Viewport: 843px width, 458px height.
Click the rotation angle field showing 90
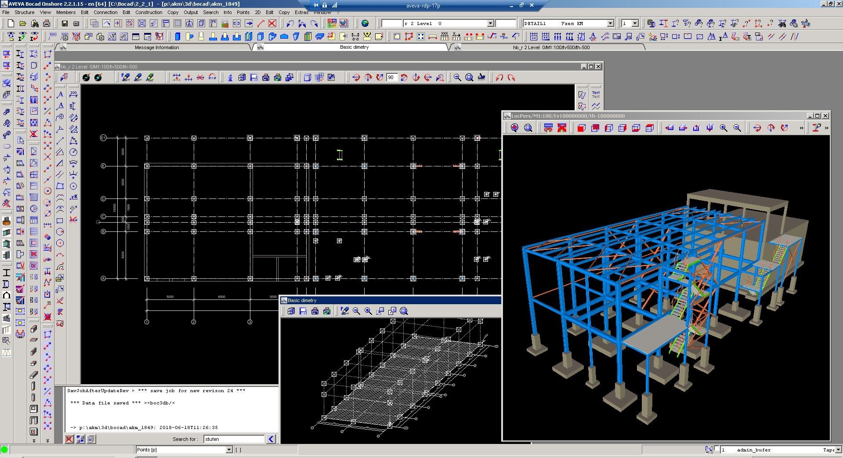click(x=391, y=78)
